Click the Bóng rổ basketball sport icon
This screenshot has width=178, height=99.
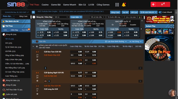(4, 85)
